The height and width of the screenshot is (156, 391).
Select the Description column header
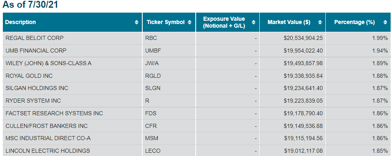point(72,22)
